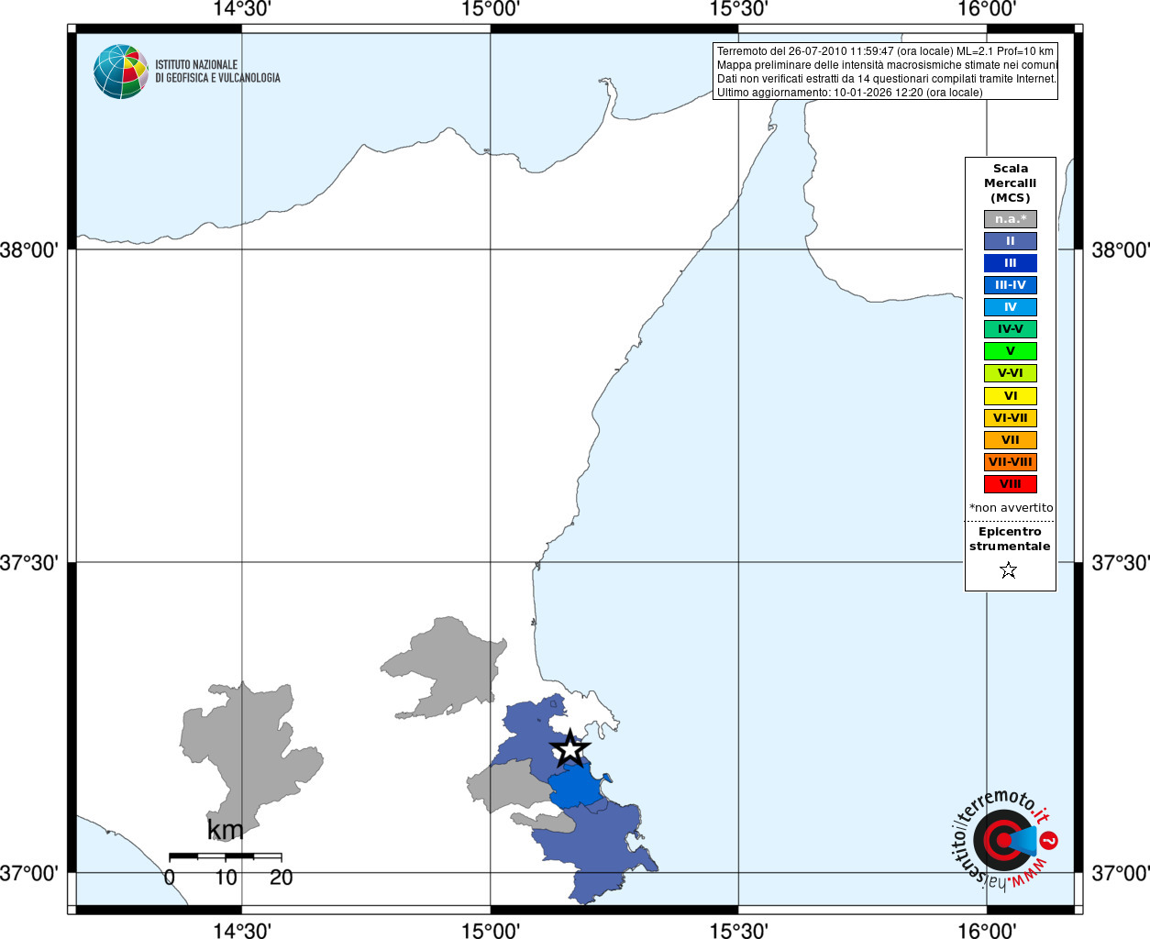
Task: Click the left 37°30' latitude label
Action: 29,562
